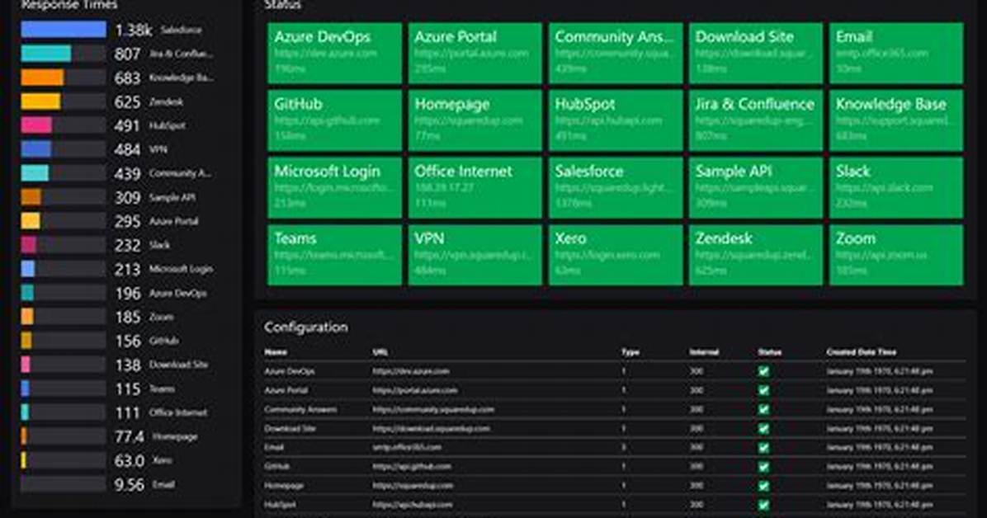Click the 1.38k Salesforce response time bar
Screen dimensions: 987x518
pyautogui.click(x=64, y=30)
